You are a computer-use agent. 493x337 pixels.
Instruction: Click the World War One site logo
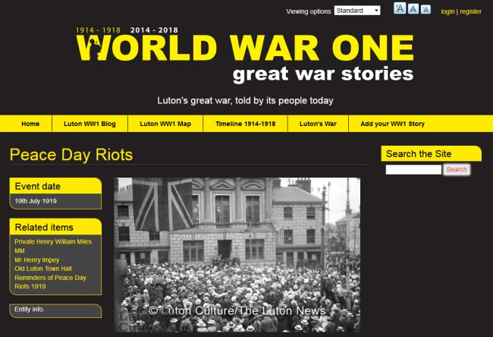tap(245, 55)
